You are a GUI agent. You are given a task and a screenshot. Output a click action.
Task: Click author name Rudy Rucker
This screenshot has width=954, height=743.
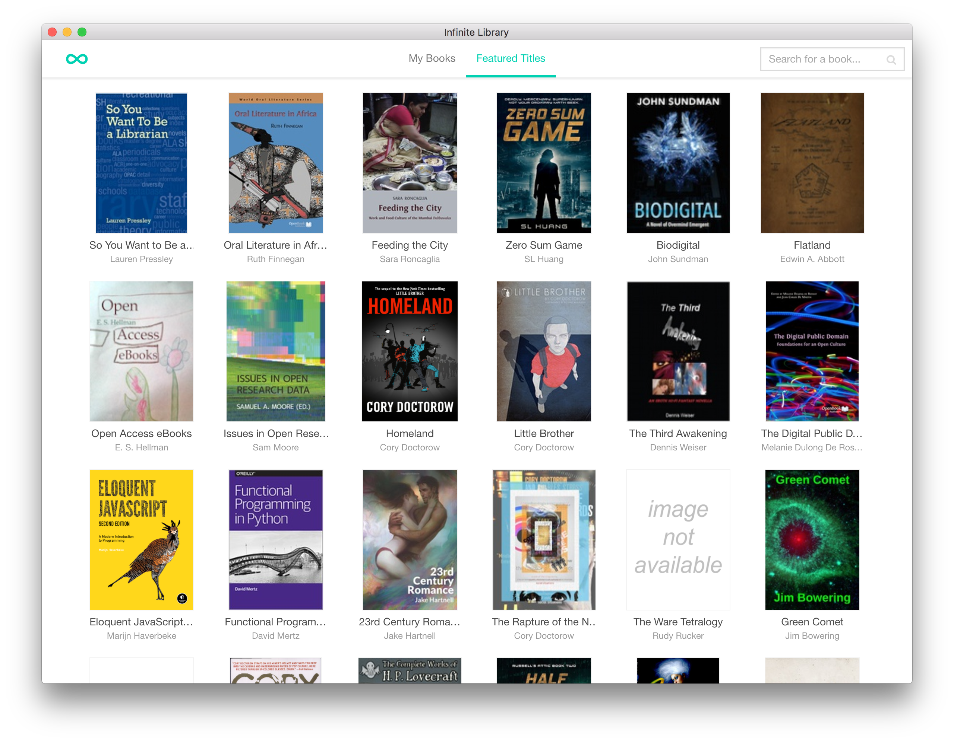point(677,636)
